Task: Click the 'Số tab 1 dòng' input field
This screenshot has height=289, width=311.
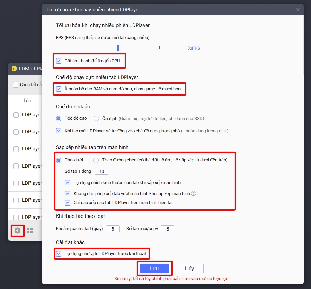Action: (101, 171)
